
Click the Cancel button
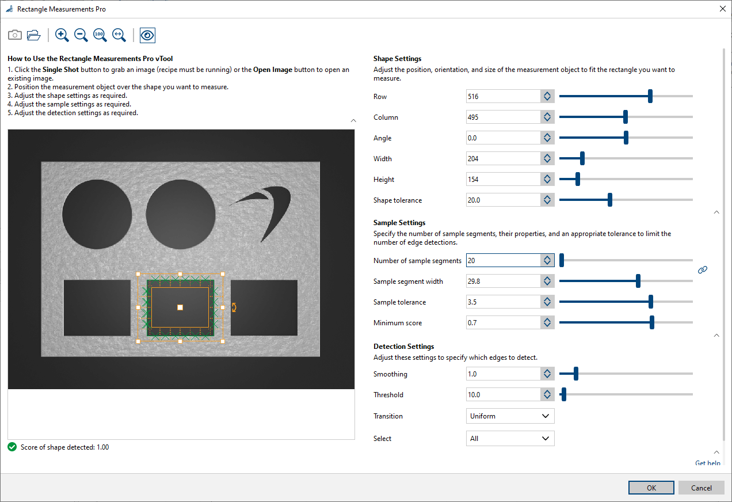coord(701,488)
